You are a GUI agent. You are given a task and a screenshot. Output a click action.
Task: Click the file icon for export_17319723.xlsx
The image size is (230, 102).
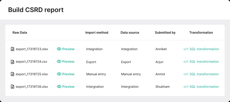click(x=12, y=49)
